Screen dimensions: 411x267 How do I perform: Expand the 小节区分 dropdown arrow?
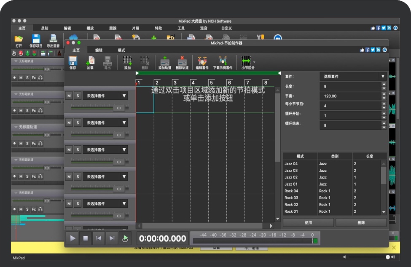click(254, 62)
